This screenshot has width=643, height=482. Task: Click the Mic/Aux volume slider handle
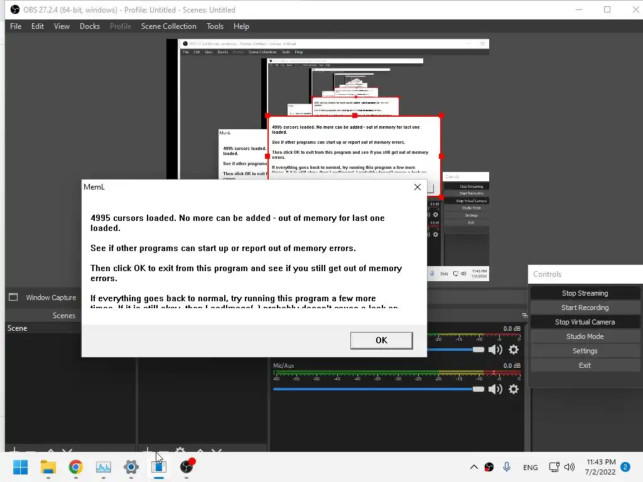478,389
